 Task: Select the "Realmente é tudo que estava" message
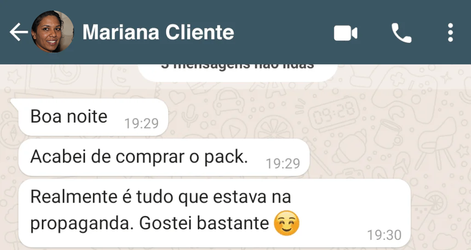[214, 213]
